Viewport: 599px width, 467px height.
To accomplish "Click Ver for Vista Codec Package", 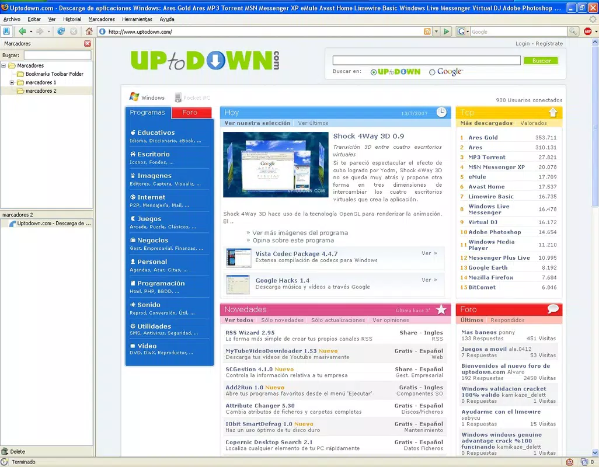I will (429, 253).
